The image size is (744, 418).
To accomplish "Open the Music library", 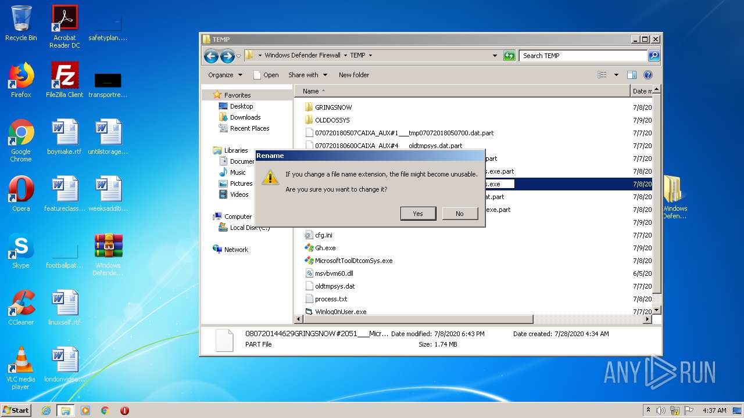I will tap(237, 172).
